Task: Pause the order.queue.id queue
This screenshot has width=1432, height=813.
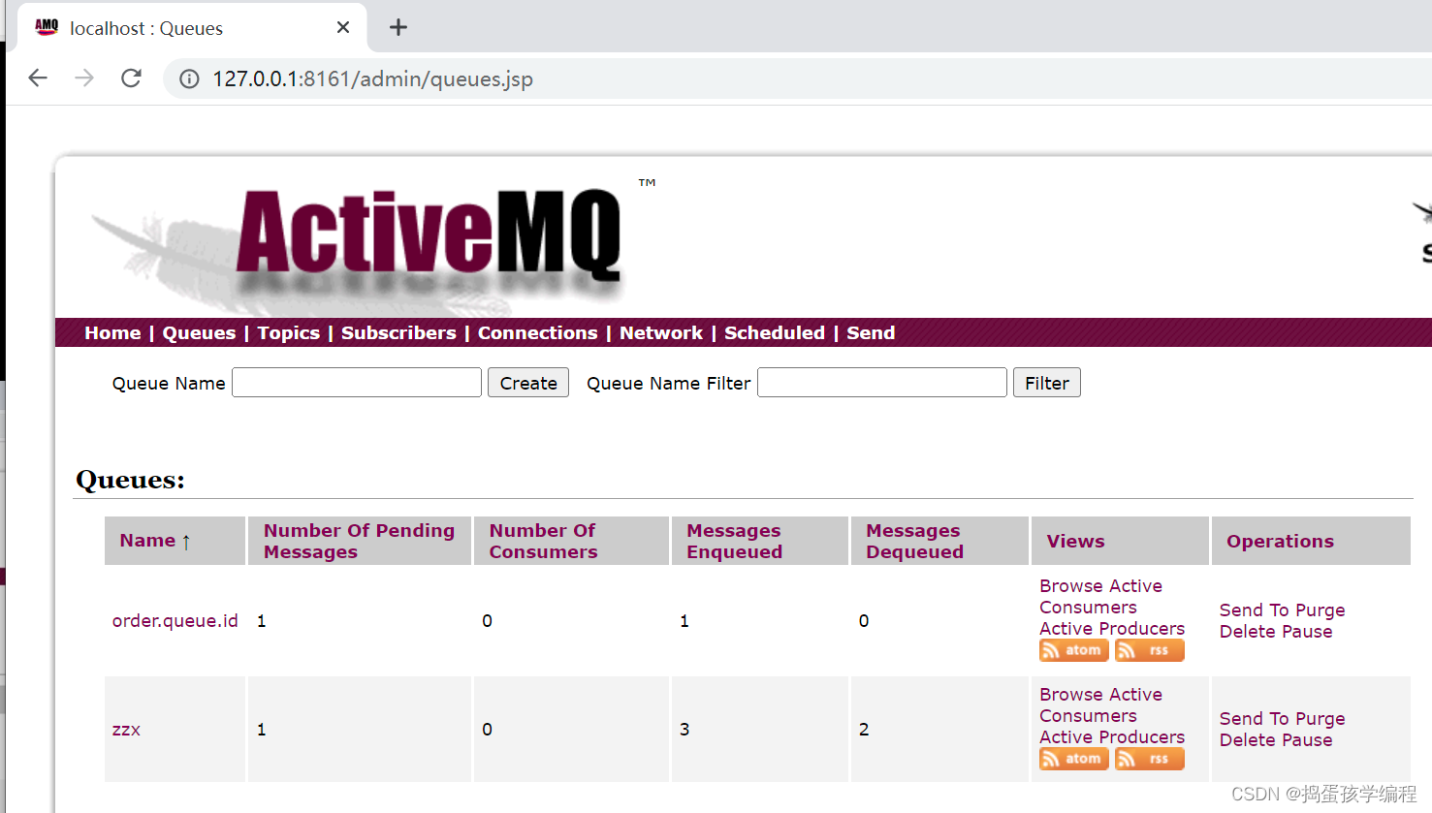Action: (1307, 632)
